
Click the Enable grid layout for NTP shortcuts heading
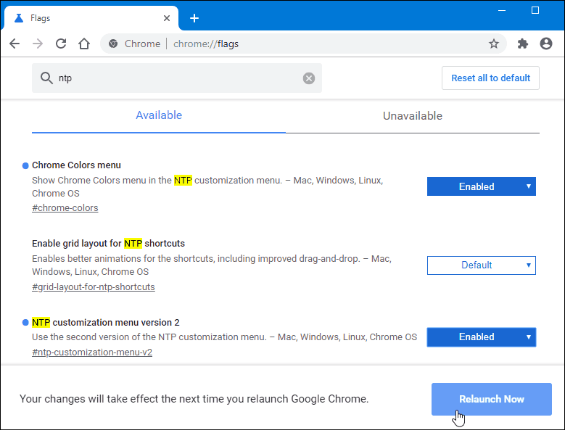(108, 244)
